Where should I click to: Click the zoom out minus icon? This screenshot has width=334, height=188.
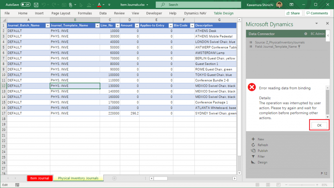(x=286, y=185)
